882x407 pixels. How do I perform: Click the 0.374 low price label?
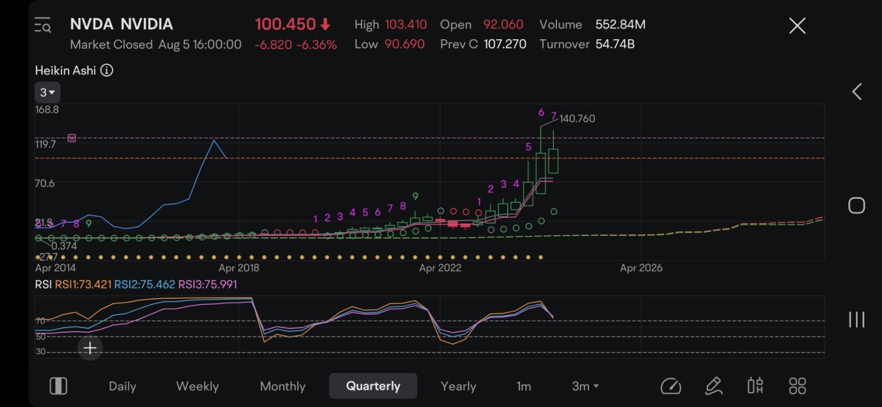(64, 246)
